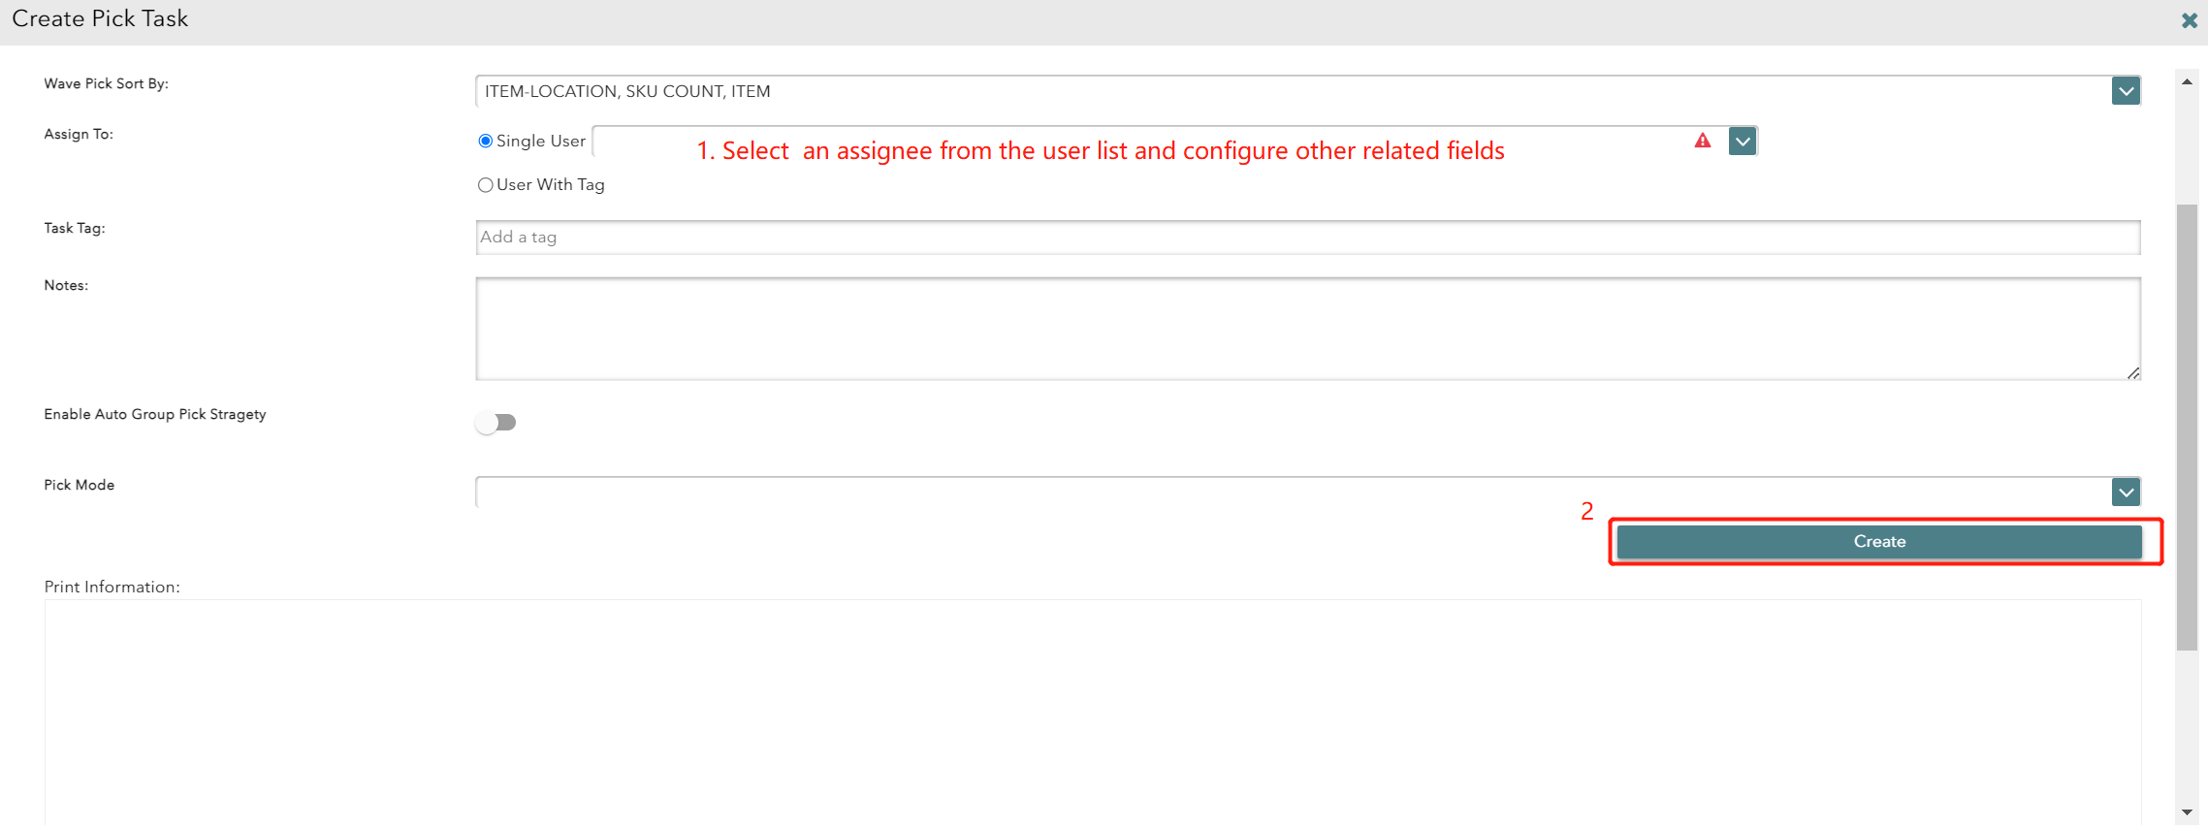Expand the Wave Pick Sort By dropdown arrow
This screenshot has width=2208, height=827.
tap(2126, 91)
